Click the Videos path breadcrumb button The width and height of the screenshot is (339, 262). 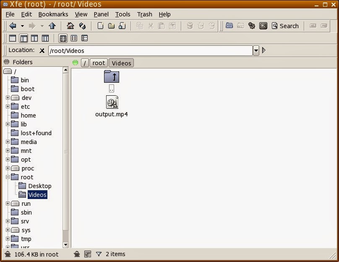pos(121,63)
